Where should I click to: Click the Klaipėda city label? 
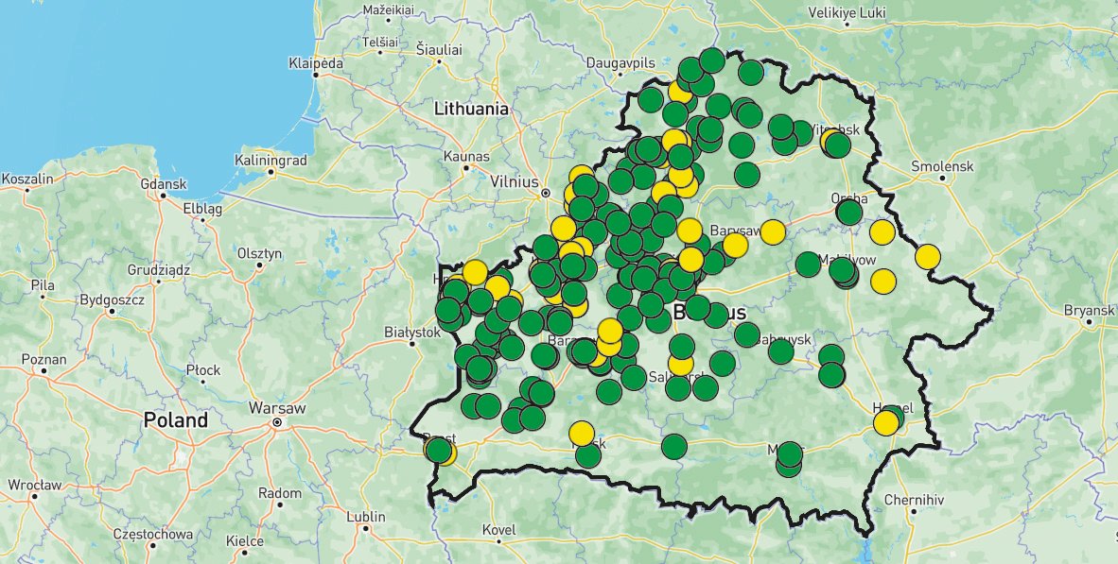pos(316,62)
